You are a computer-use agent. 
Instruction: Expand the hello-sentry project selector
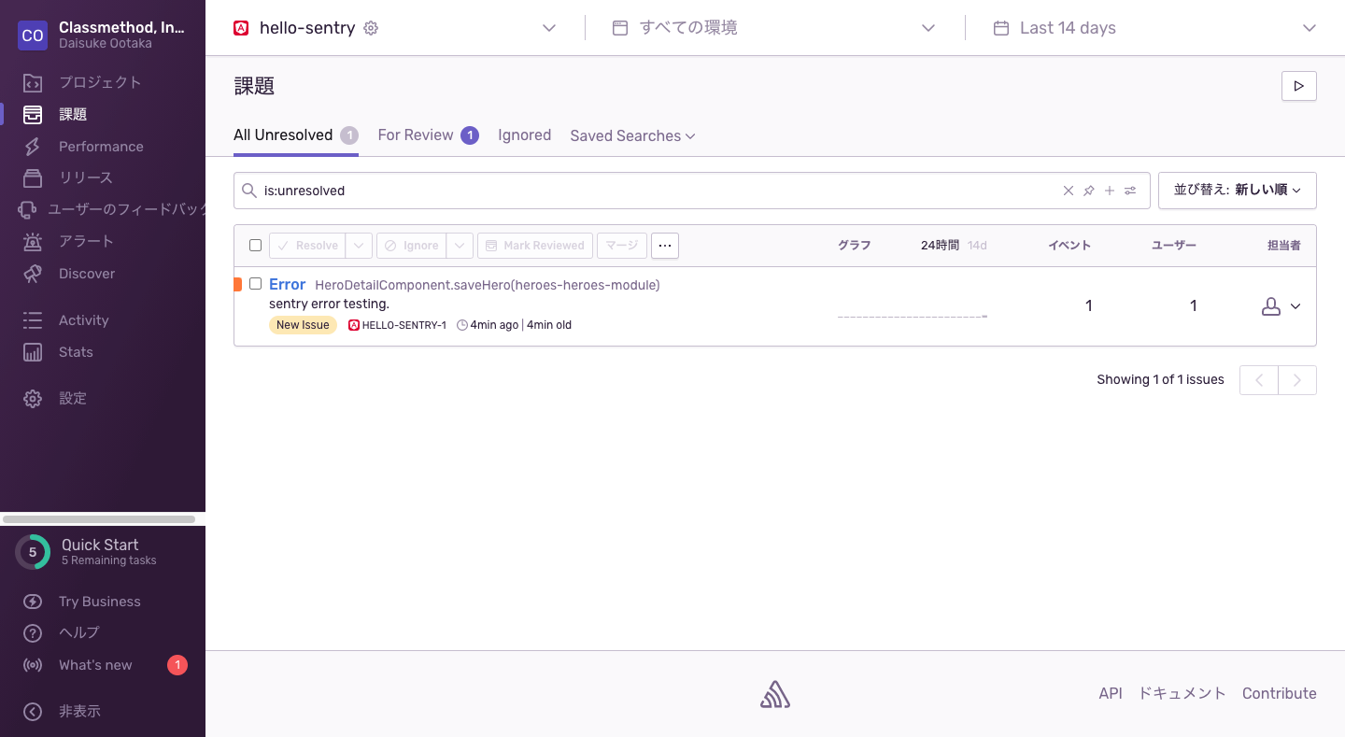click(x=549, y=28)
